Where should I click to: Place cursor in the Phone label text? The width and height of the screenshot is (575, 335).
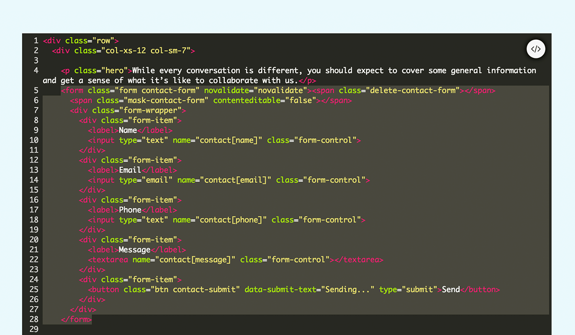(130, 210)
